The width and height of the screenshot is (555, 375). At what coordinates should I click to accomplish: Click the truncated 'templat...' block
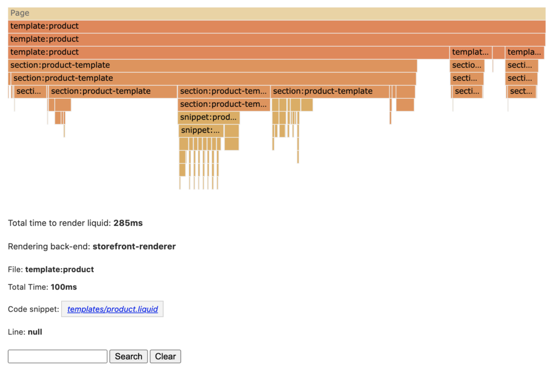470,52
